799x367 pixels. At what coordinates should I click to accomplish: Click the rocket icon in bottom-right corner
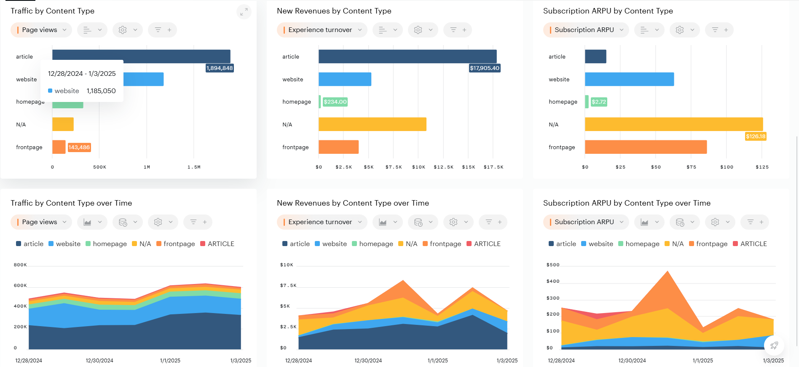pyautogui.click(x=774, y=346)
